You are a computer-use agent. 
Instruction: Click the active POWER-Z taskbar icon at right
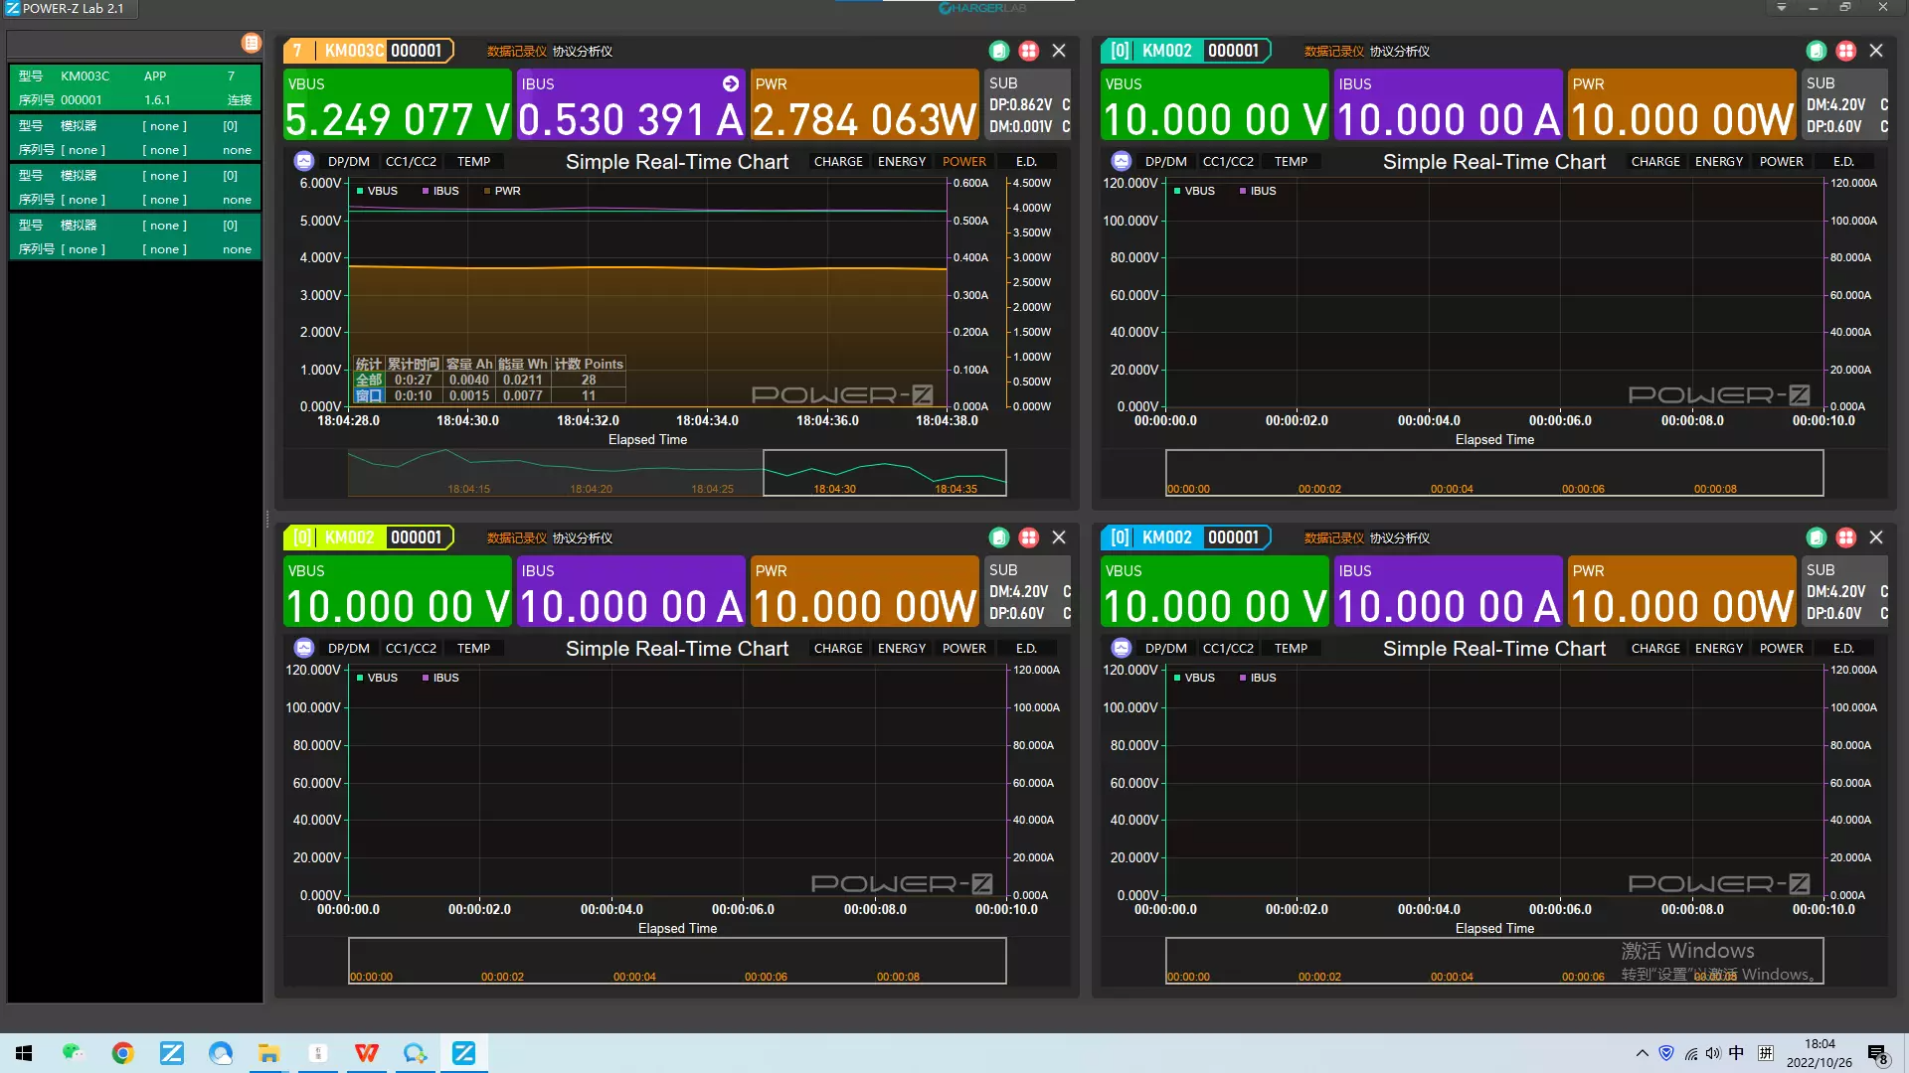tap(463, 1053)
